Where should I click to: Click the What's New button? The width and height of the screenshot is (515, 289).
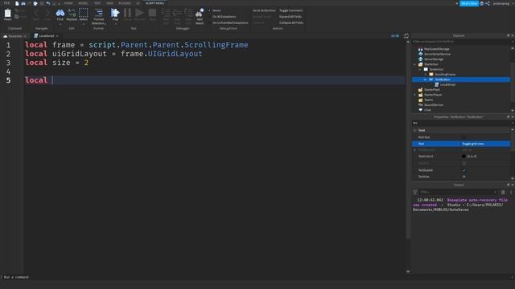pos(468,3)
